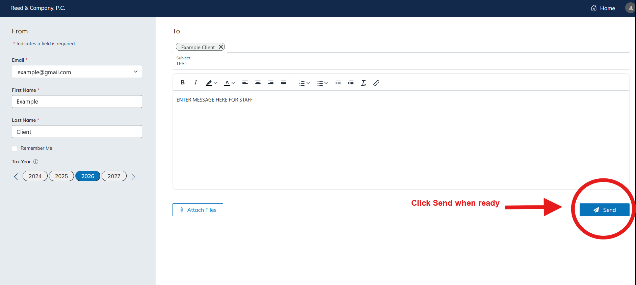Select tax year 2025
The width and height of the screenshot is (636, 285).
(x=61, y=176)
